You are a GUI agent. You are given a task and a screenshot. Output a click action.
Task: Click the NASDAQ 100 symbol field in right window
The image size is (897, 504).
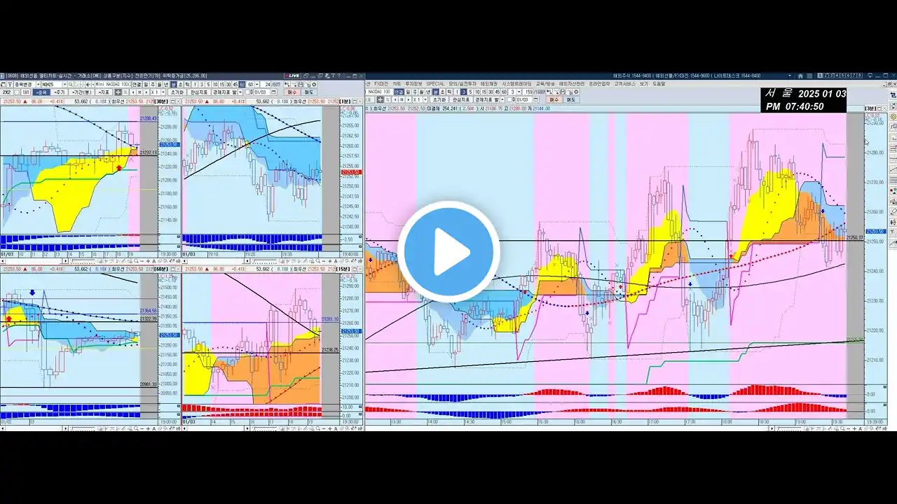tap(379, 92)
